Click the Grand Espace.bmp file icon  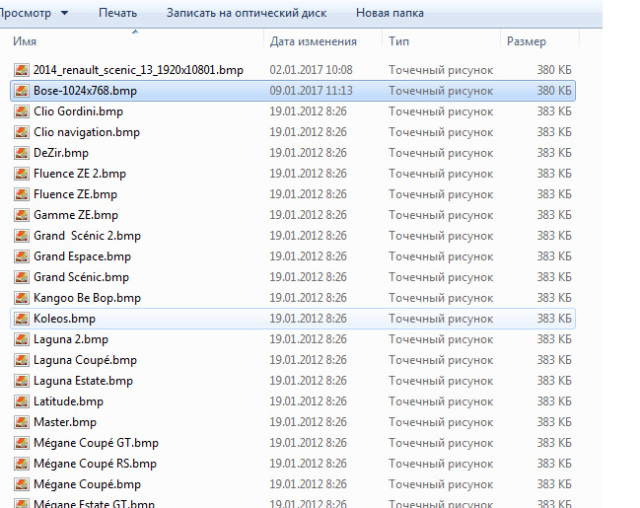click(22, 256)
